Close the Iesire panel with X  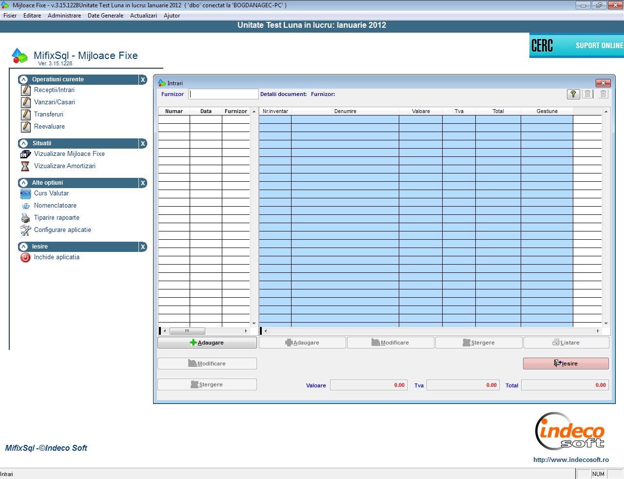(143, 247)
